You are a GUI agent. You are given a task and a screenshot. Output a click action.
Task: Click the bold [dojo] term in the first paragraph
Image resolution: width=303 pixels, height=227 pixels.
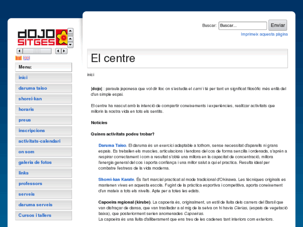click(96, 89)
